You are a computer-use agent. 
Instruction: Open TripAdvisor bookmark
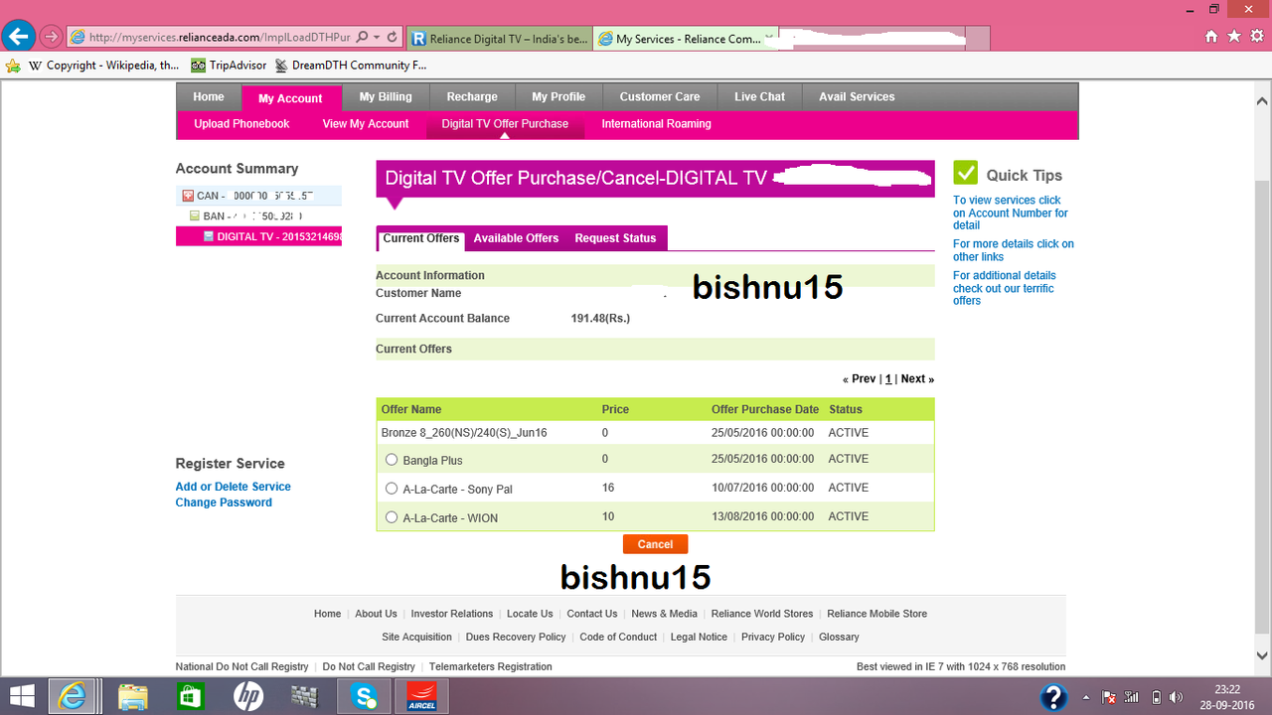point(229,66)
